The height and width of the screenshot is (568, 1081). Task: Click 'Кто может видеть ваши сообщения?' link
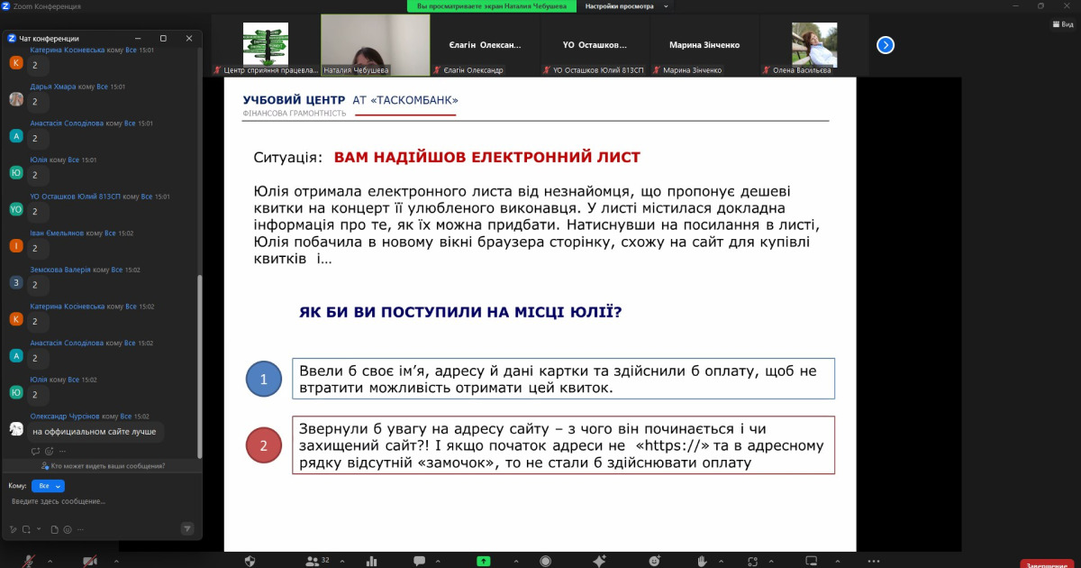coord(102,466)
